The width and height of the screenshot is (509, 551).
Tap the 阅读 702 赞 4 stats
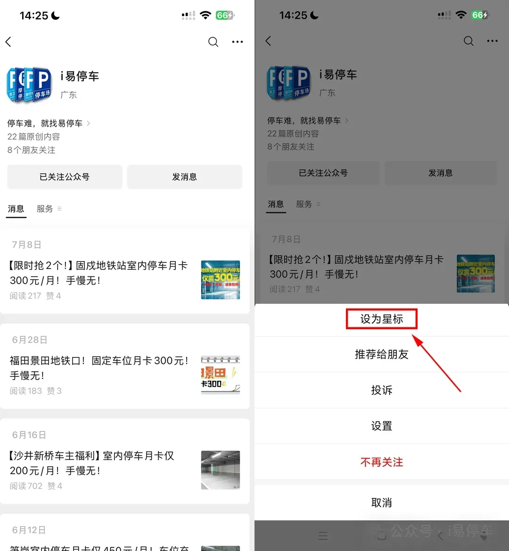pyautogui.click(x=36, y=486)
